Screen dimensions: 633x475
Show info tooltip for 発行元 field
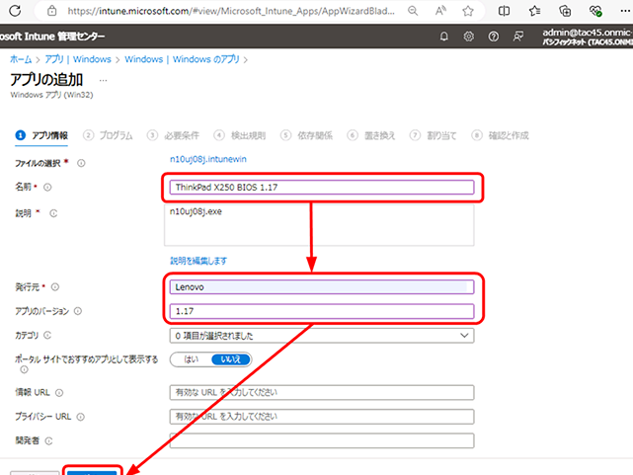(x=55, y=287)
